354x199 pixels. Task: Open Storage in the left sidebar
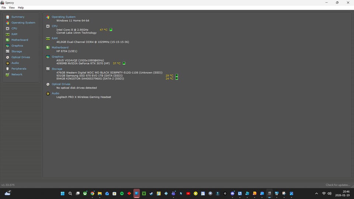coord(17,52)
